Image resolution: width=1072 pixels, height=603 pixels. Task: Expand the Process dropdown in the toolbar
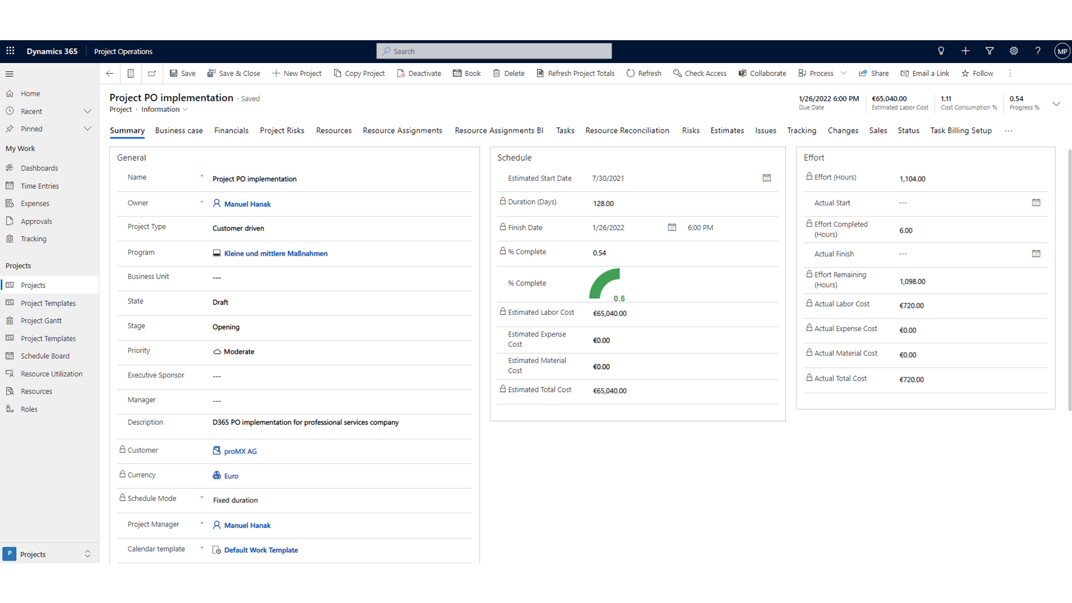tap(843, 73)
